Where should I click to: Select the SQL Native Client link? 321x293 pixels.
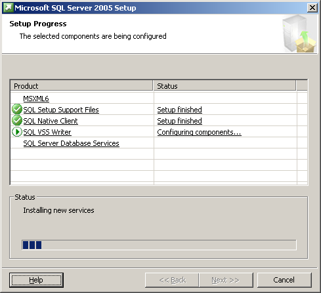[51, 121]
